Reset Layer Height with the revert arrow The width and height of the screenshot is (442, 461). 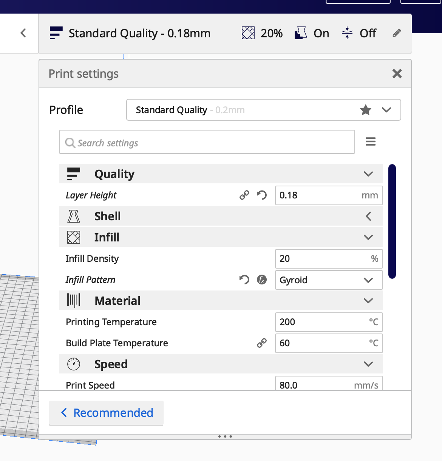pos(262,195)
